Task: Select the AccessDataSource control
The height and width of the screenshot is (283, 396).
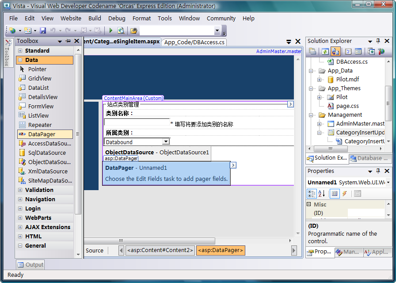Action: pyautogui.click(x=45, y=144)
